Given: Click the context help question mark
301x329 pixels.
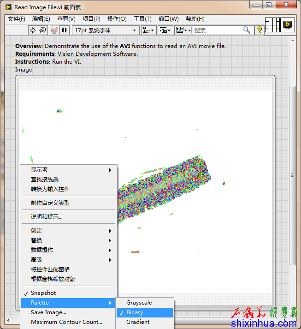Looking at the screenshot, I should coord(260,30).
